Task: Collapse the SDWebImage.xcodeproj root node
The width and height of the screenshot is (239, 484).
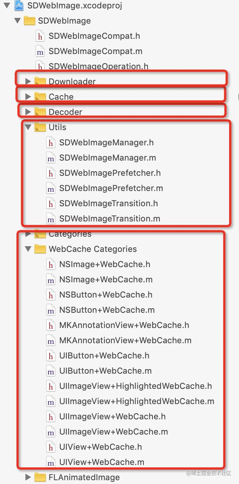Action: pyautogui.click(x=6, y=5)
